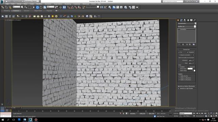Toggle the Corona Sun On checkbox
The width and height of the screenshot is (218, 122).
pos(179,52)
